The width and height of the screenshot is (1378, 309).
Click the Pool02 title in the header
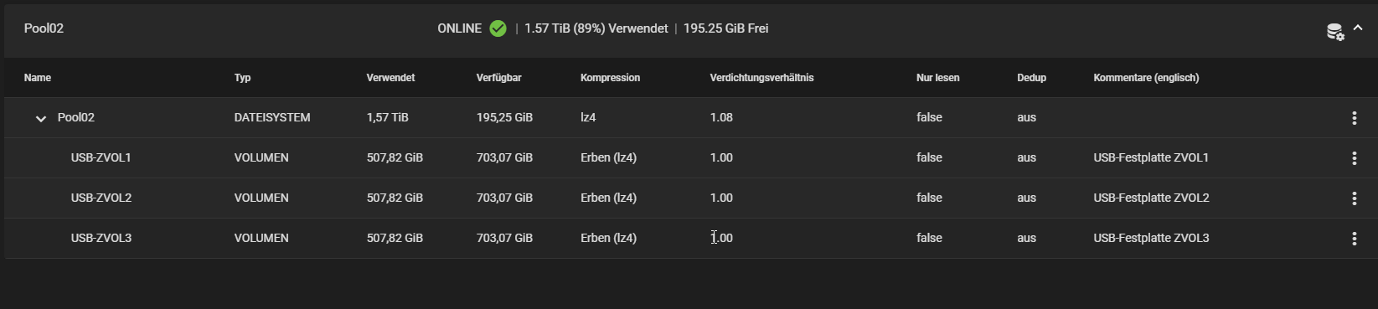click(44, 28)
